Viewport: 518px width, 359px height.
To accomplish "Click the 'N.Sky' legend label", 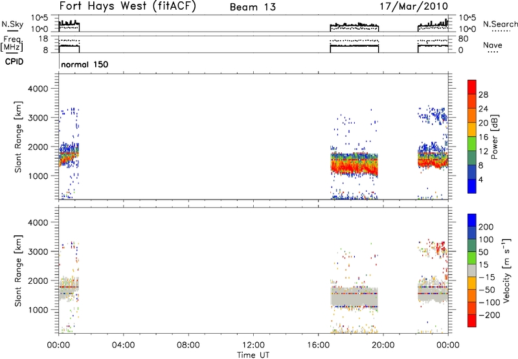I will (x=12, y=24).
